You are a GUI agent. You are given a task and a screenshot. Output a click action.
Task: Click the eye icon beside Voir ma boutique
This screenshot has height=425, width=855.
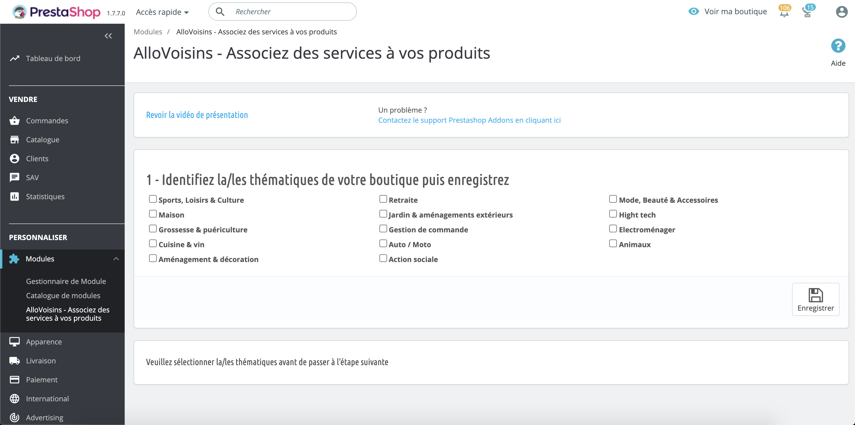pos(694,11)
